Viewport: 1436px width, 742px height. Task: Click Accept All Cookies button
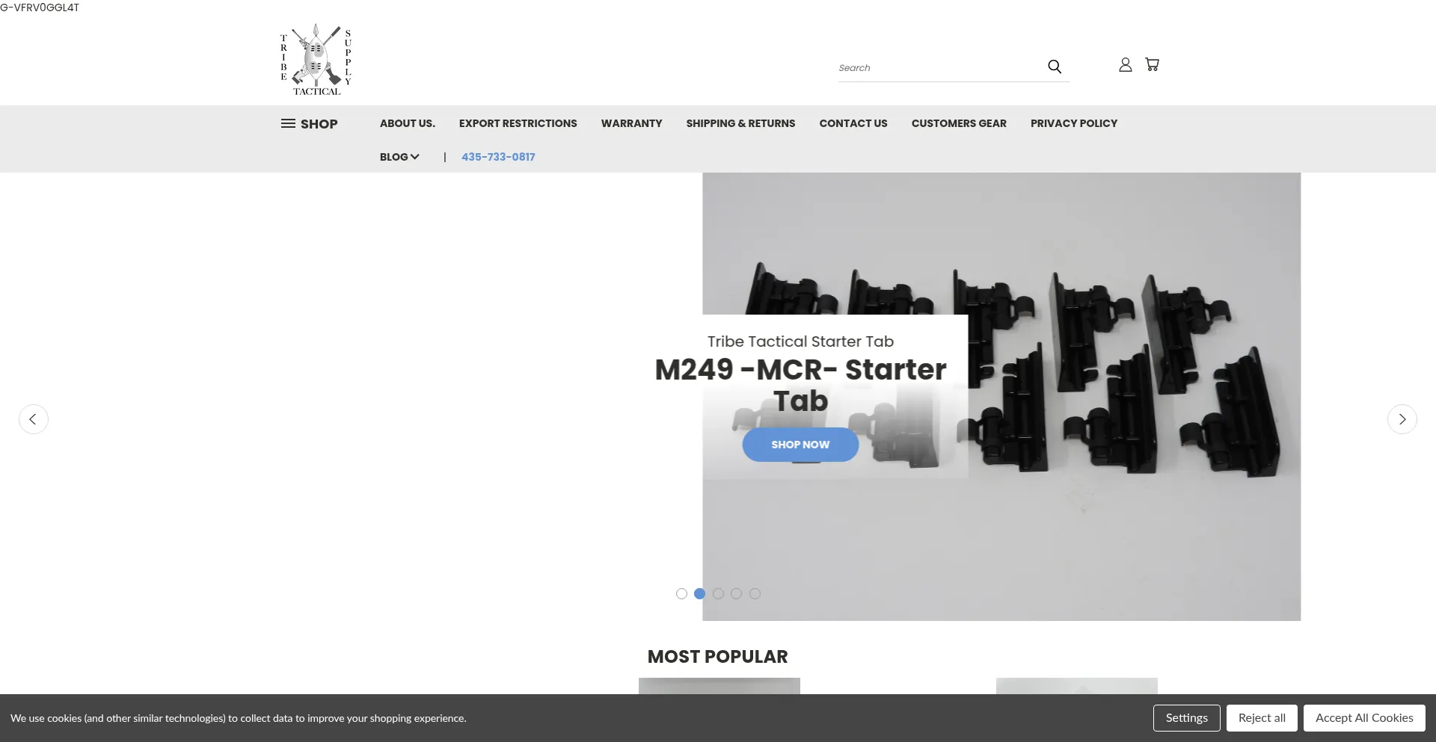tap(1364, 718)
